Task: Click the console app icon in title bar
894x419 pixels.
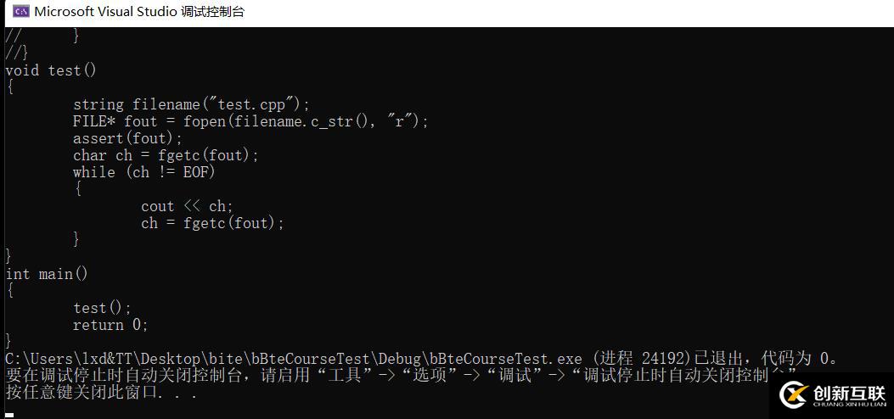Action: click(21, 12)
